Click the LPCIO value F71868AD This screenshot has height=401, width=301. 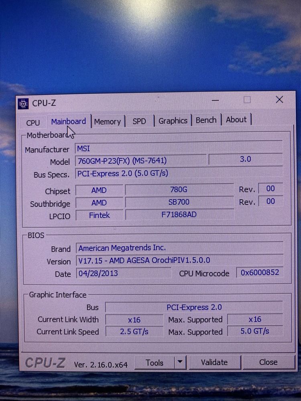pos(179,214)
